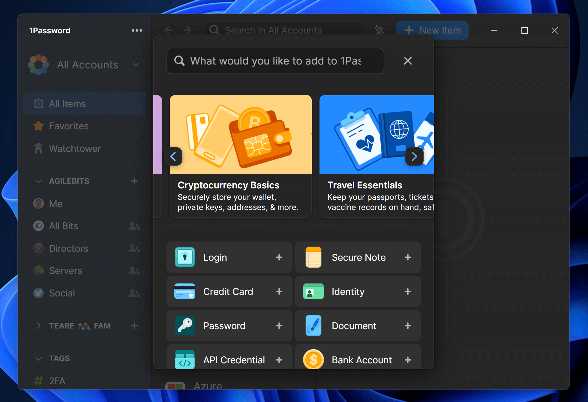The image size is (588, 402).
Task: Create a new Document item
Action: click(358, 326)
